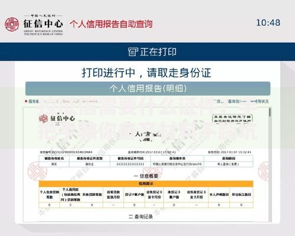Click the red seal stamp at report's right edge
Image resolution: width=295 pixels, height=236 pixels.
264,171
